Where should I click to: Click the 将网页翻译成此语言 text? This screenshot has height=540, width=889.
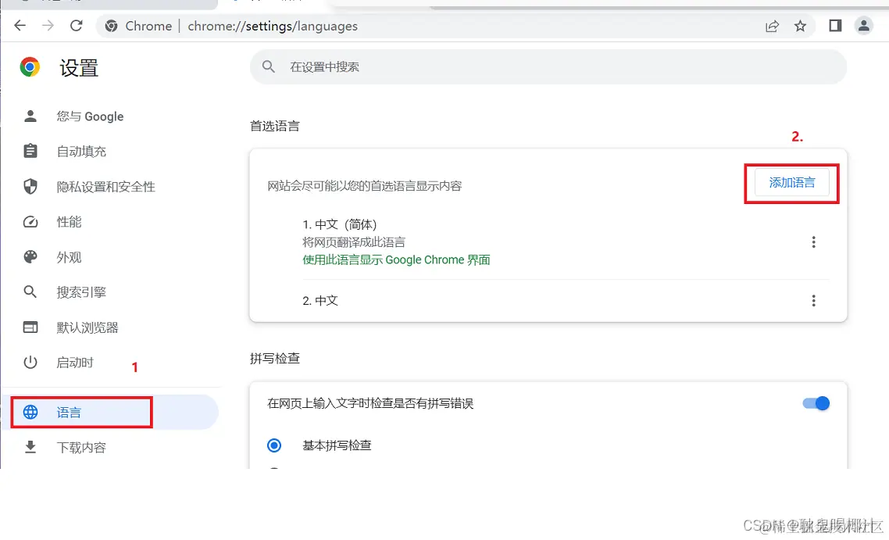[x=354, y=242]
